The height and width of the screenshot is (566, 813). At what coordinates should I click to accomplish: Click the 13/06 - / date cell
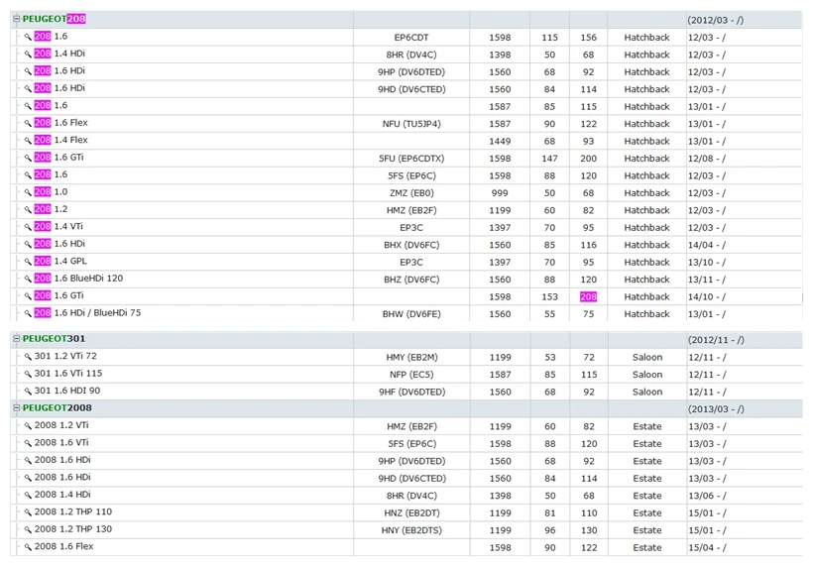pos(707,496)
